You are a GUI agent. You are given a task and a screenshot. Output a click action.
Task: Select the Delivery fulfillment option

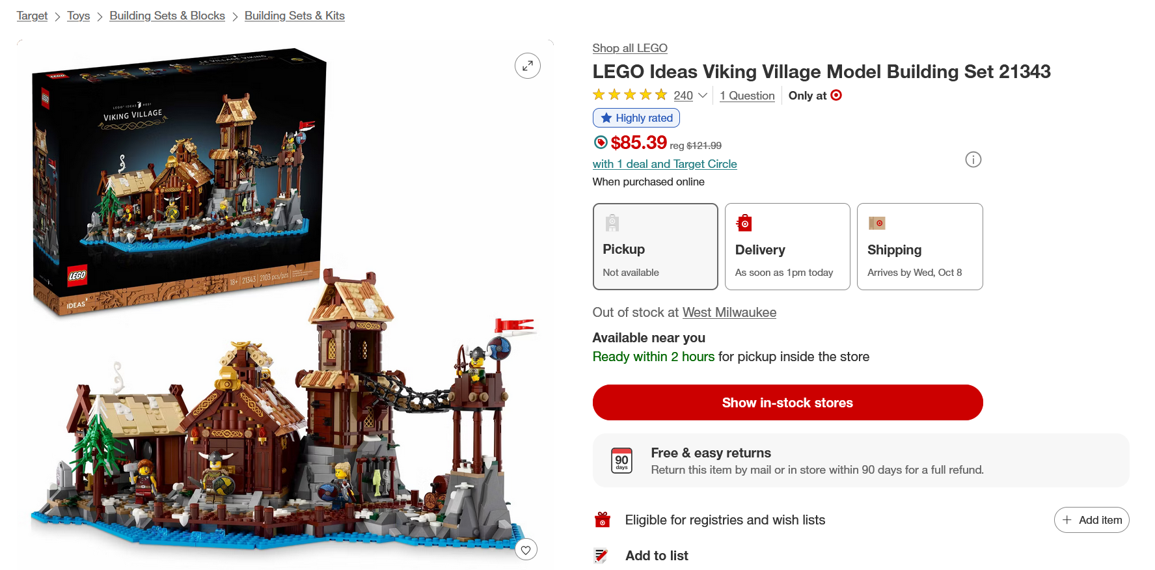(x=787, y=247)
